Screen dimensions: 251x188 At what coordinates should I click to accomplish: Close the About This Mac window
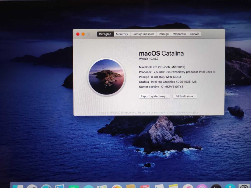pos(78,34)
